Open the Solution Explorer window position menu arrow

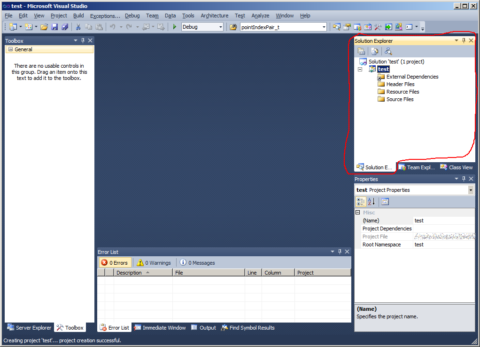click(x=457, y=40)
